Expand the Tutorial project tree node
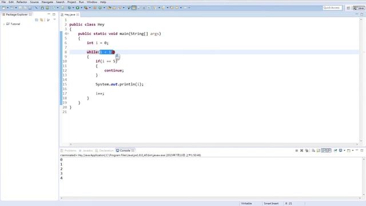Viewport: 366px width, 206px height. (x=4, y=24)
